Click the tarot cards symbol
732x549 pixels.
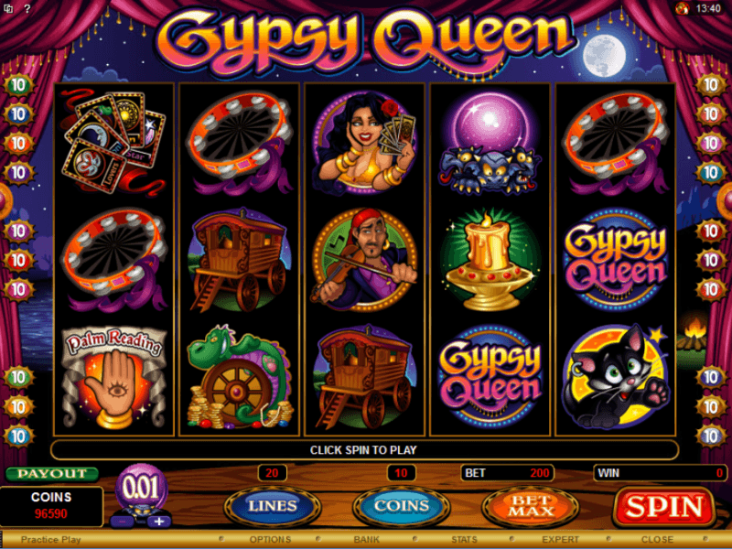[x=113, y=143]
